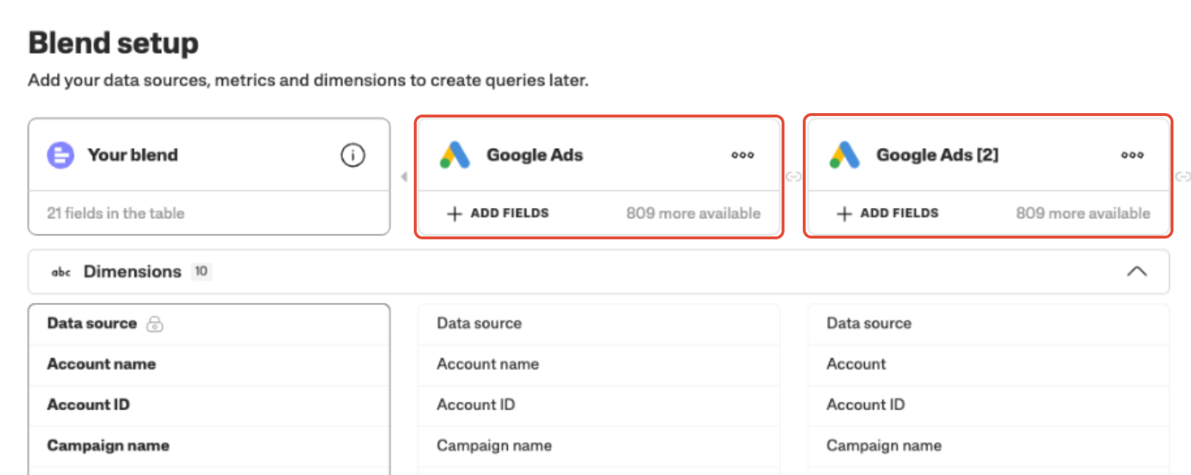Click Account ID in the Google Ads [2] column
This screenshot has height=475, width=1191.
tap(988, 405)
